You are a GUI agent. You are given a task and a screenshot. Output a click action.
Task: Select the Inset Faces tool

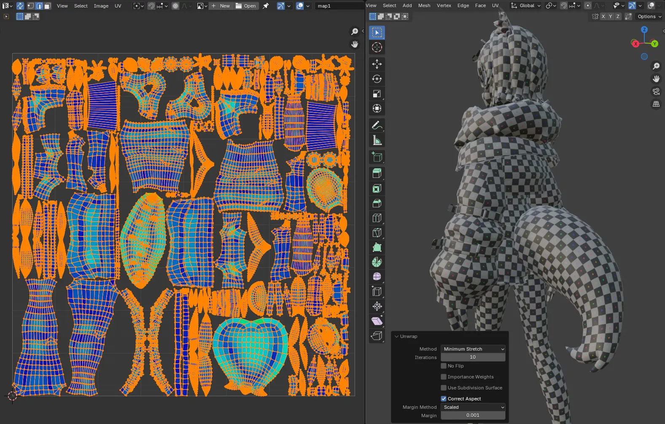(377, 188)
